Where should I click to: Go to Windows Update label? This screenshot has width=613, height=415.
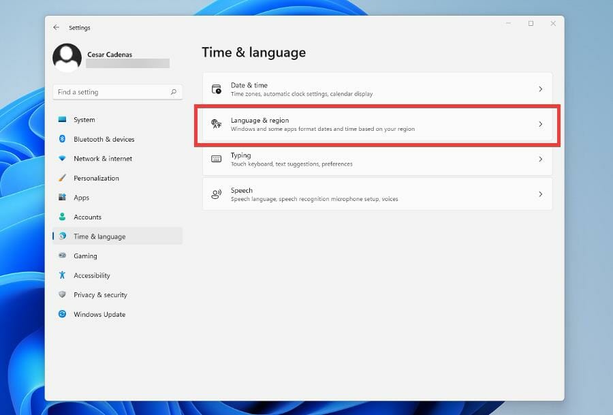[x=99, y=314]
